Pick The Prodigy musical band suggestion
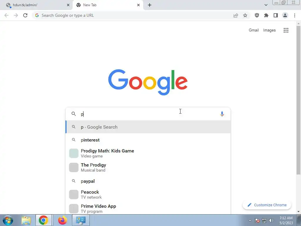 click(x=148, y=167)
